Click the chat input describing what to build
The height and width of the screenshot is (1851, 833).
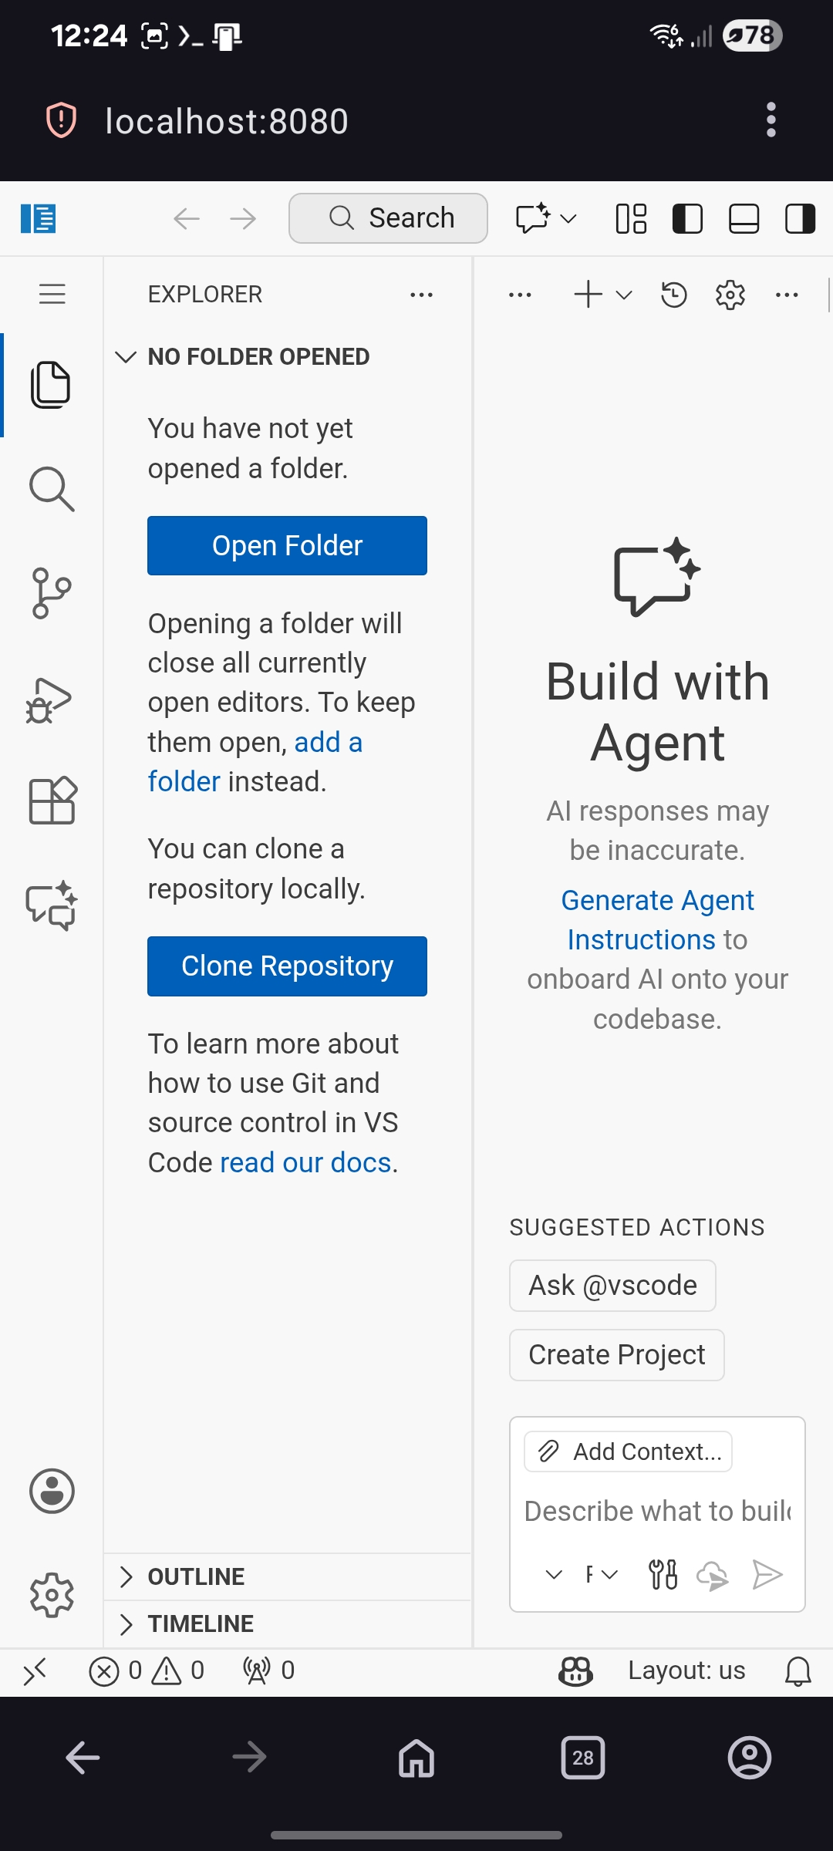point(657,1511)
